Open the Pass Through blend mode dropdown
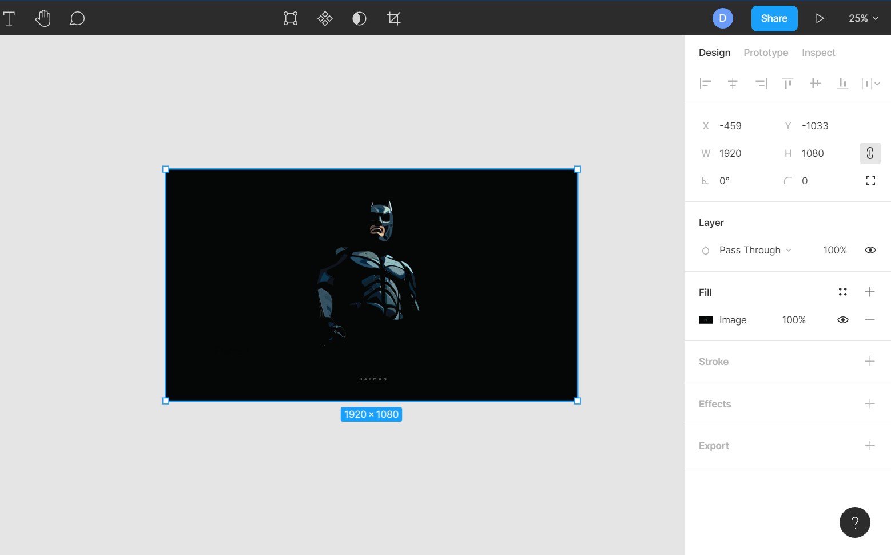Viewport: 891px width, 555px height. tap(755, 250)
